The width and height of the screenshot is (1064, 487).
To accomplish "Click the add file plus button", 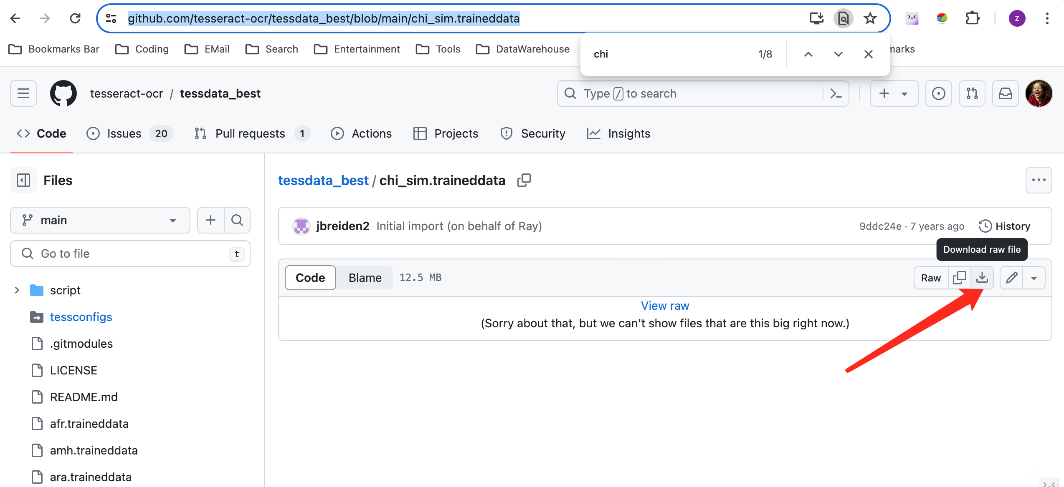I will [210, 220].
